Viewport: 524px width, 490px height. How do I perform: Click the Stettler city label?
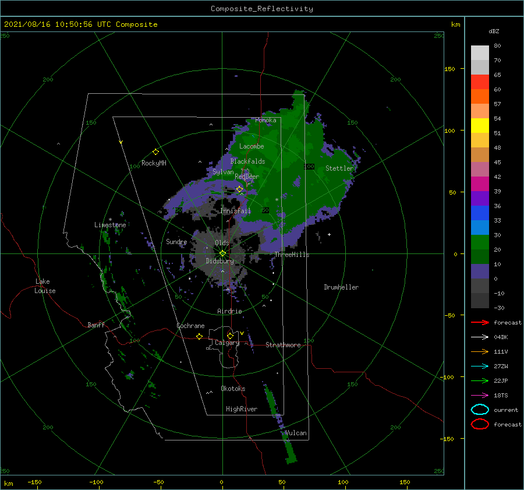tap(339, 168)
